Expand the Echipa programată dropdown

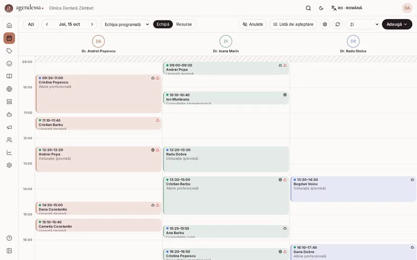coord(125,24)
